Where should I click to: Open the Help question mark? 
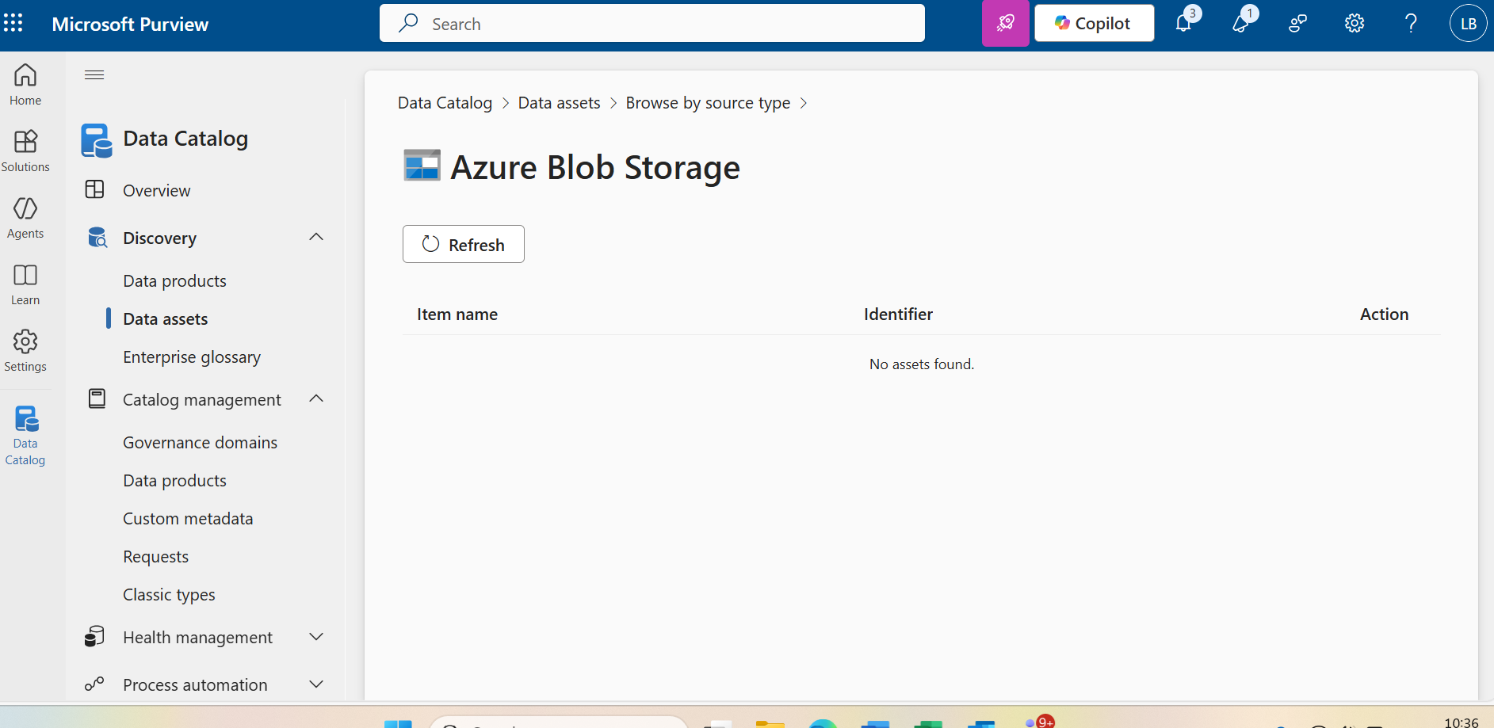[x=1411, y=23]
